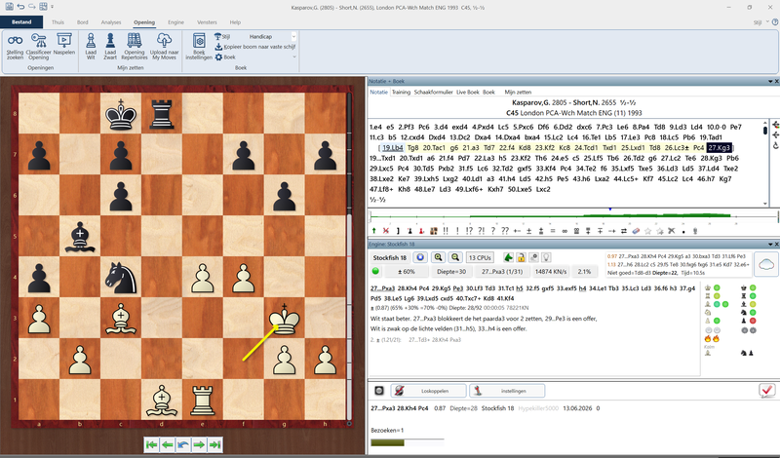The image size is (780, 458).
Task: Click the Stockfish 18 engine name button
Action: tap(389, 257)
